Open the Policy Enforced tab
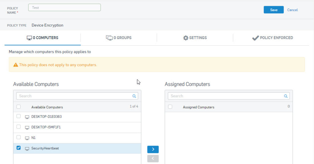The width and height of the screenshot is (314, 164). (x=272, y=38)
